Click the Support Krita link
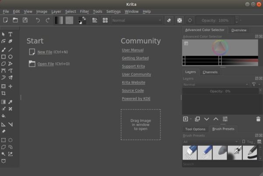263x176 pixels. pyautogui.click(x=133, y=66)
